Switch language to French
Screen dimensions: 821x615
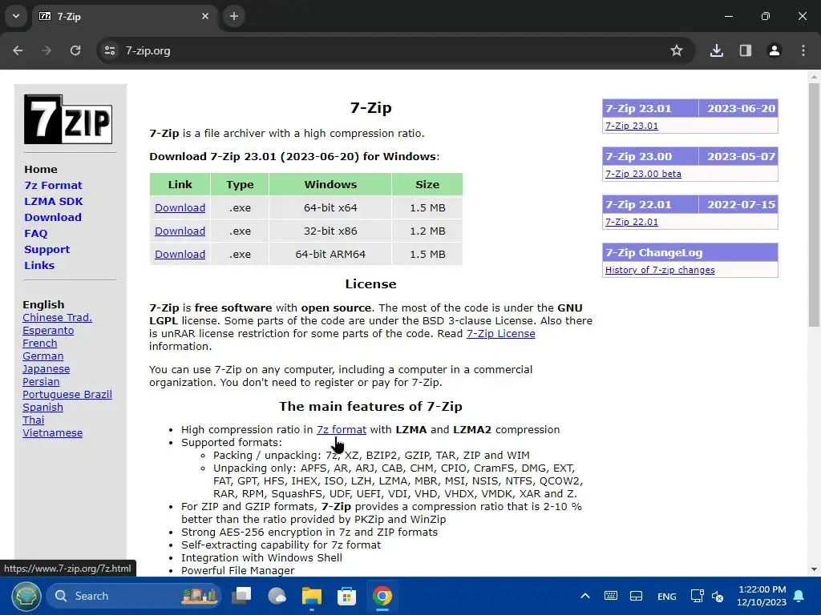(40, 343)
